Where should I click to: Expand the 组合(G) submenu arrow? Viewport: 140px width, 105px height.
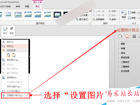coord(26,64)
